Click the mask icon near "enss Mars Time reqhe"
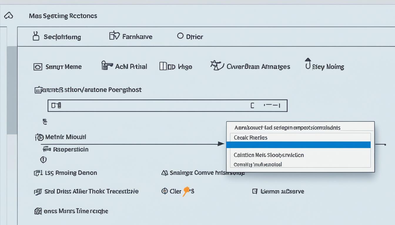Image resolution: width=395 pixels, height=225 pixels. [x=38, y=211]
